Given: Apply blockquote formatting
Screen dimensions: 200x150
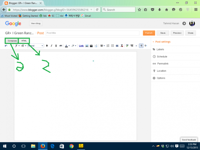Looking at the screenshot, I should 117,46.
